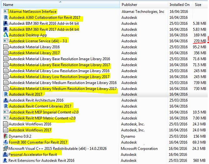Select Personal Accelerator for Revit entry
This screenshot has height=164, width=209.
pos(33,155)
